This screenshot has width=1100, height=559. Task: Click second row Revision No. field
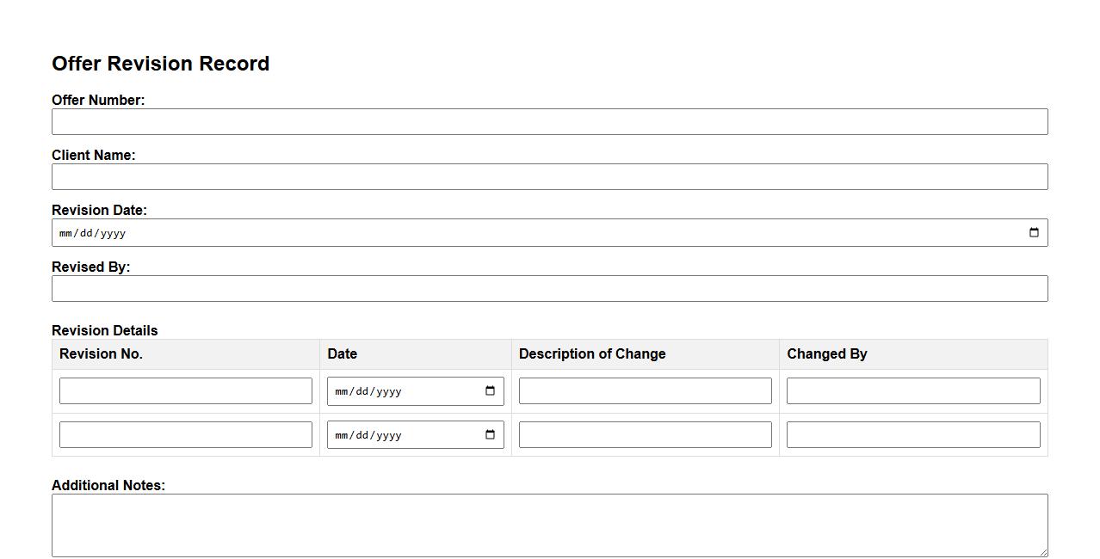pos(185,434)
